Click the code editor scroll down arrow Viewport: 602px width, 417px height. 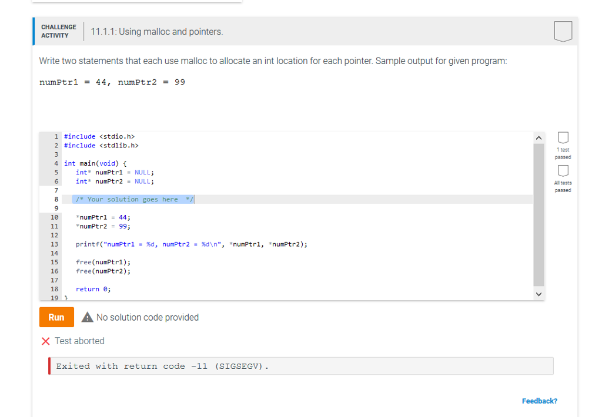coord(539,294)
